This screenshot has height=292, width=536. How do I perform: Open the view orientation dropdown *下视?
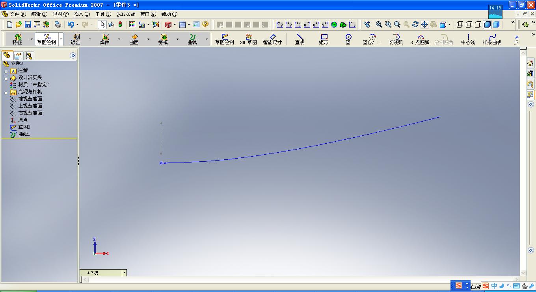tap(125, 273)
